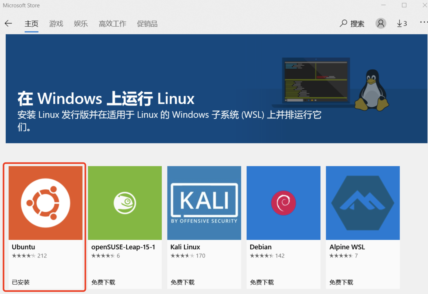Click 免费下载 under Kali Linux
This screenshot has width=428, height=294.
[x=182, y=282]
